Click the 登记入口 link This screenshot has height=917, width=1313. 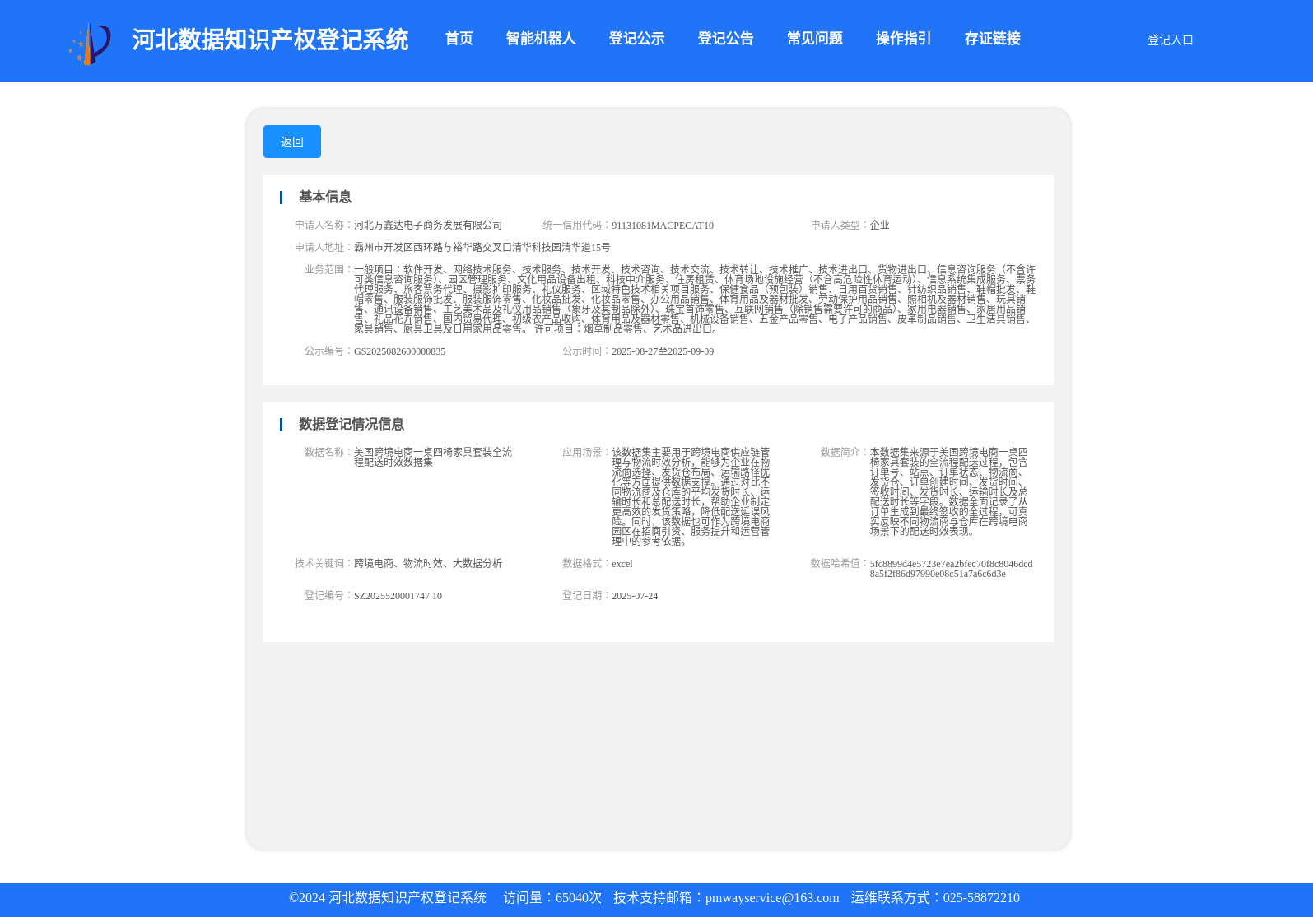click(1170, 40)
